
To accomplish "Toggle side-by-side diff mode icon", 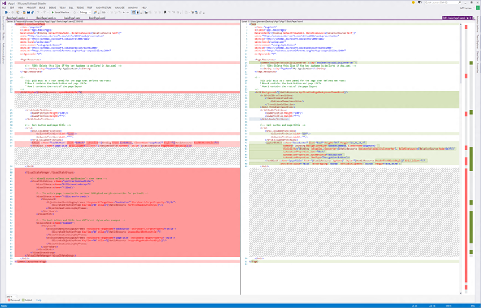I will click(133, 12).
